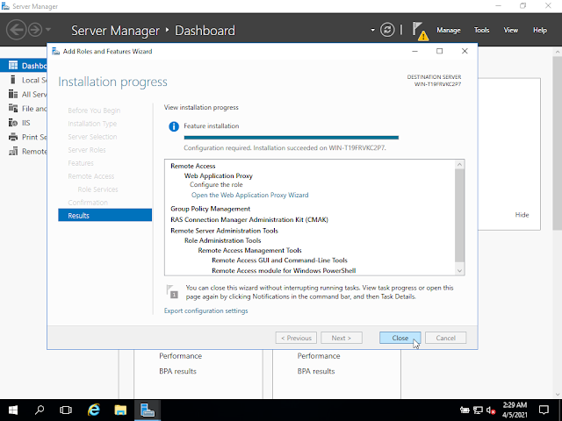The image size is (562, 421).
Task: Open File and Storage Services sidebar item
Action: click(24, 109)
